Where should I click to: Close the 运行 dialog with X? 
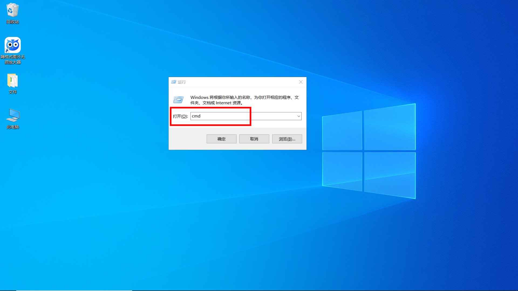click(301, 82)
